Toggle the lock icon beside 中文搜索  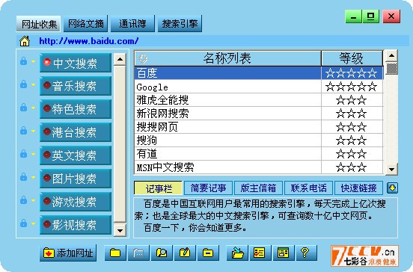click(x=23, y=61)
